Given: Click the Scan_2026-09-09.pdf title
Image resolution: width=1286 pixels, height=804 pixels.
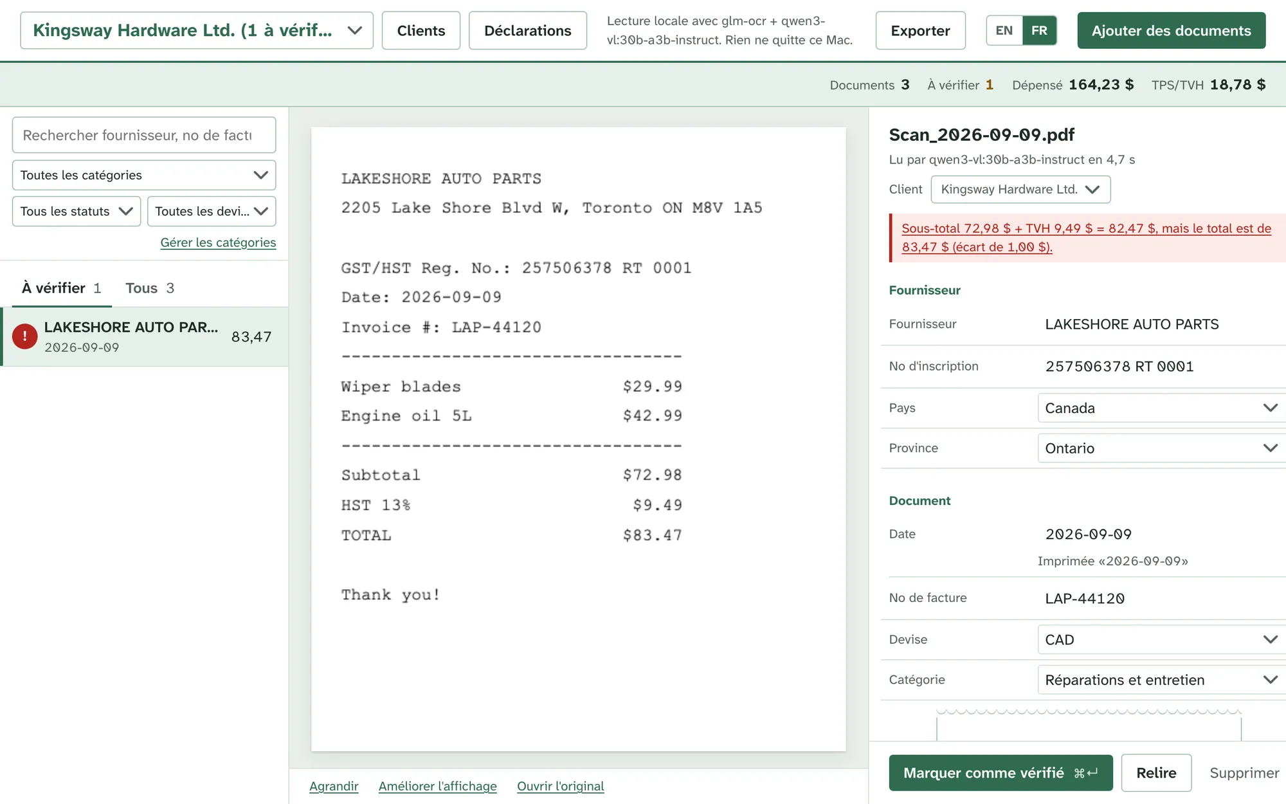Looking at the screenshot, I should point(981,134).
